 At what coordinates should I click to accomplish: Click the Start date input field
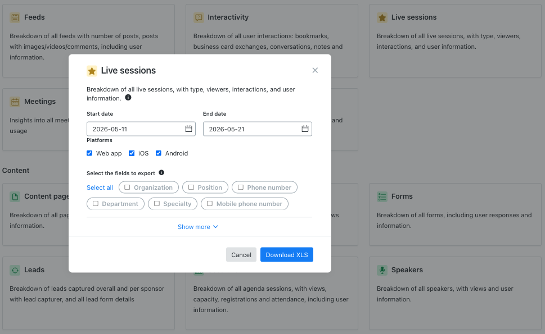click(141, 129)
